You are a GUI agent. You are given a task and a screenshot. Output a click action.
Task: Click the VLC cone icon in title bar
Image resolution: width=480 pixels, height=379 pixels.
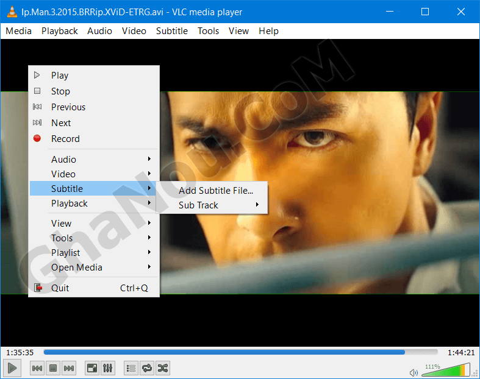point(12,12)
